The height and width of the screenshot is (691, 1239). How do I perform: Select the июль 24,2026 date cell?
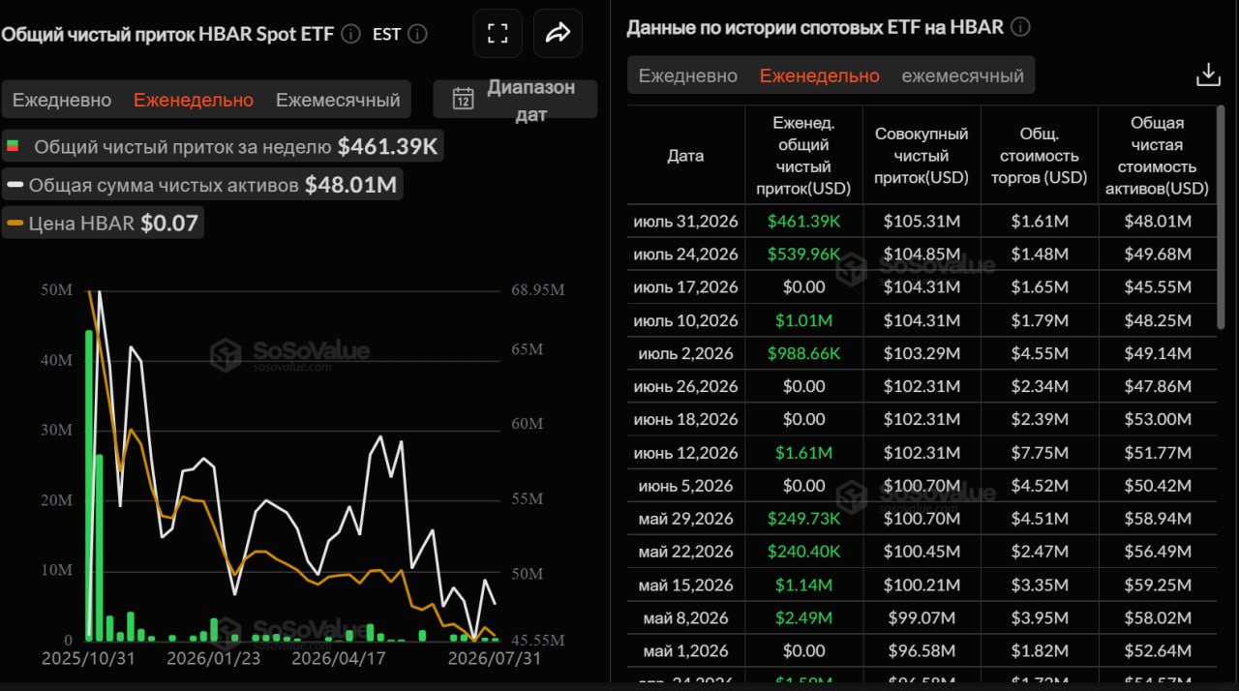(686, 255)
